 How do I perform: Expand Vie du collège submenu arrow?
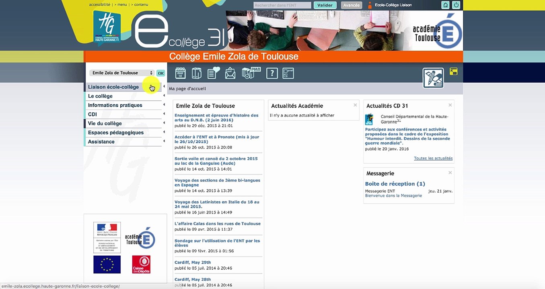(x=164, y=123)
